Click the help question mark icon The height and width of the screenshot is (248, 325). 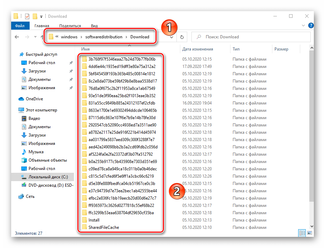click(311, 26)
